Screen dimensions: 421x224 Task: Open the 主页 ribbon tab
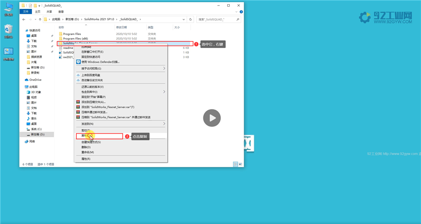click(x=37, y=12)
